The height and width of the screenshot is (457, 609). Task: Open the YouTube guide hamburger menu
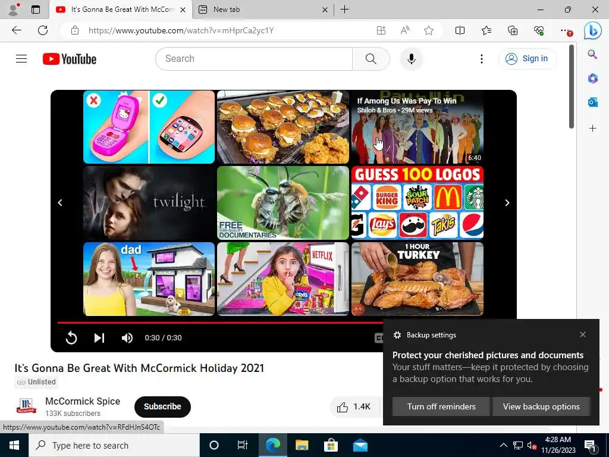(x=21, y=59)
